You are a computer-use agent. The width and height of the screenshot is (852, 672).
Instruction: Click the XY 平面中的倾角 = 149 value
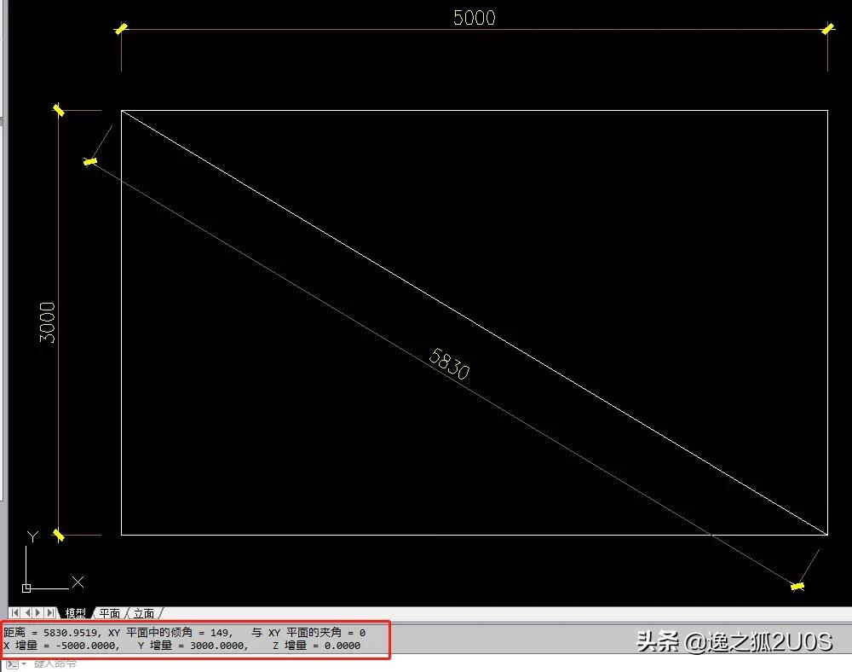[x=170, y=632]
